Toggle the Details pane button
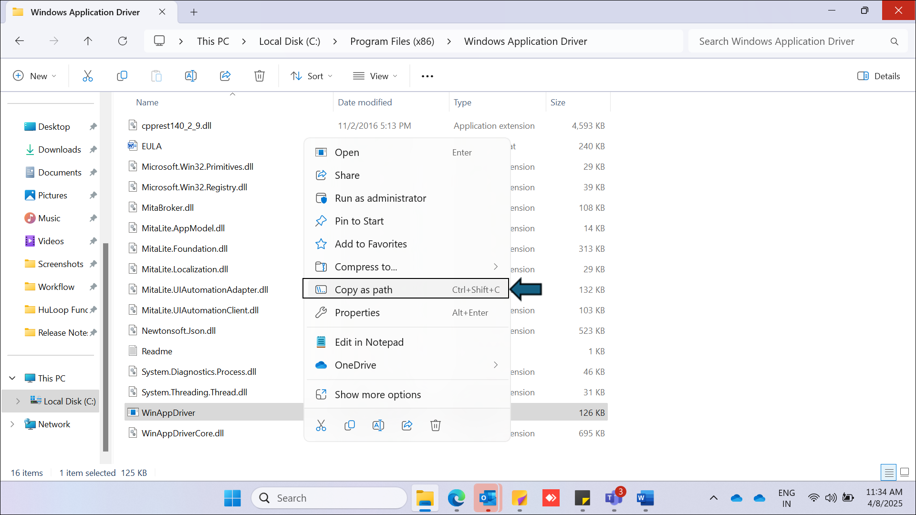This screenshot has height=515, width=916. (x=878, y=76)
